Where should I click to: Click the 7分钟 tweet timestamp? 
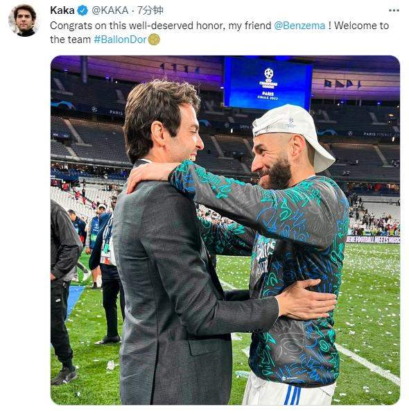click(150, 10)
